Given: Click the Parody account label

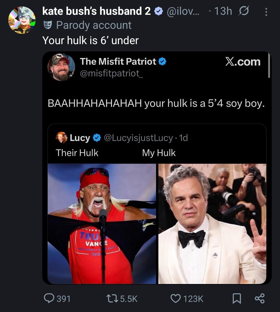Looking at the screenshot, I should click(x=94, y=25).
